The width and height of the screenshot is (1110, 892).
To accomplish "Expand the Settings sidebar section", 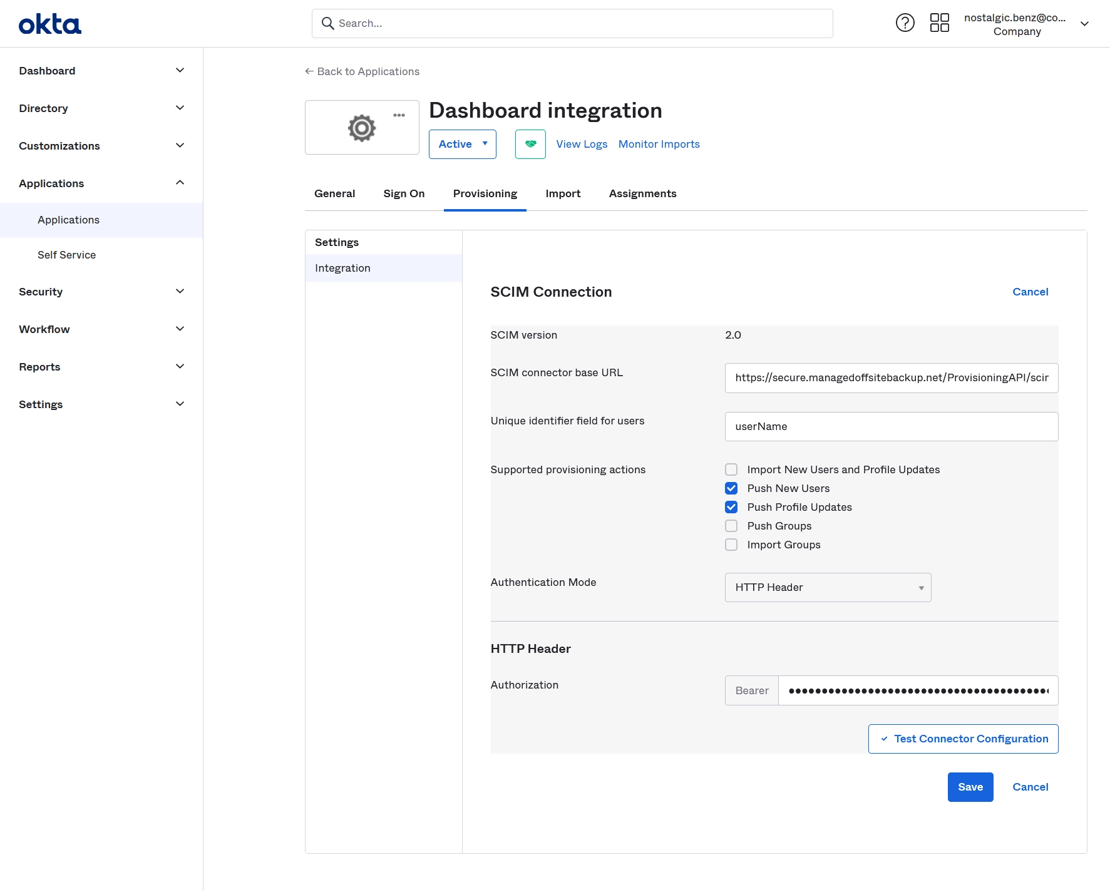I will pyautogui.click(x=101, y=404).
